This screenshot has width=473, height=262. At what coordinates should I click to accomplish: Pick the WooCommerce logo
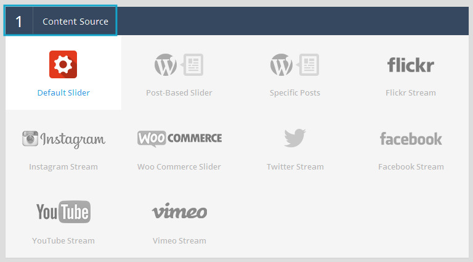tap(179, 138)
